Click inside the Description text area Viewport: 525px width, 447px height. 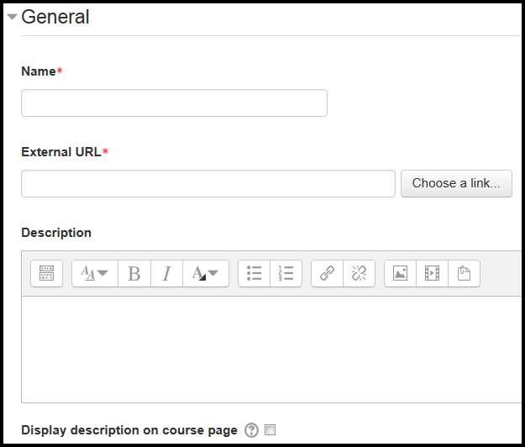[x=271, y=350]
